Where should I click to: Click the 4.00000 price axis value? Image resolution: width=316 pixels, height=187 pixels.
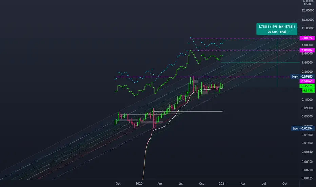pos(308,45)
